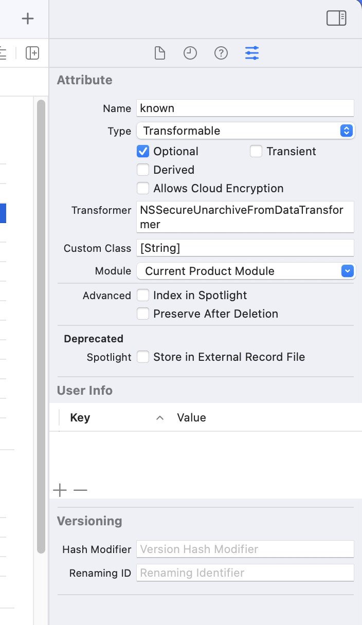Screen dimensions: 362x625
Task: Open the Module dropdown menu
Action: pyautogui.click(x=245, y=271)
